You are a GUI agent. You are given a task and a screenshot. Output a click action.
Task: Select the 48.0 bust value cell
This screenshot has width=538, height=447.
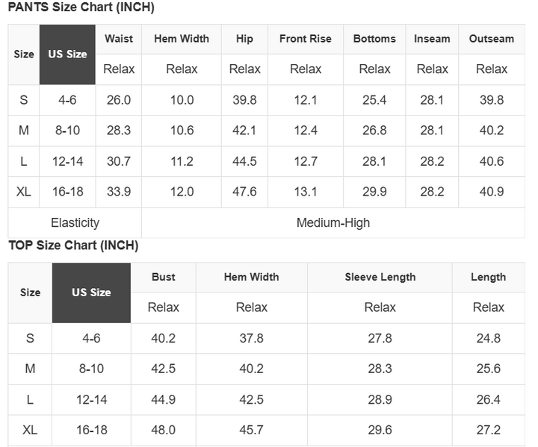click(163, 430)
